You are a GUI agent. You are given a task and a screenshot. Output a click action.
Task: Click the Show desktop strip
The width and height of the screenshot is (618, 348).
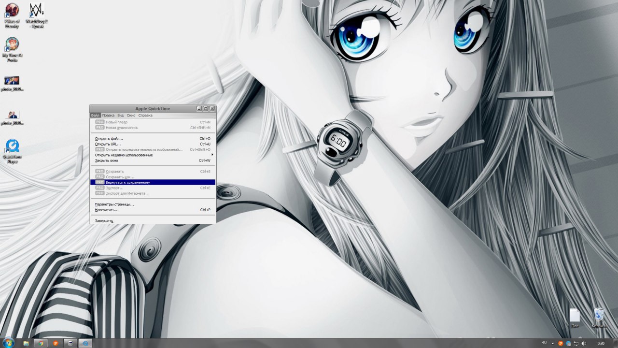coord(615,343)
